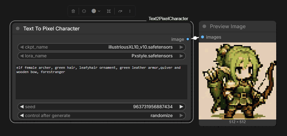
Task: Click into the elf female archer prompt text
Action: 102,82
